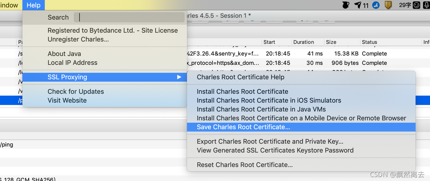Click the 29字 input method indicator

[405, 5]
